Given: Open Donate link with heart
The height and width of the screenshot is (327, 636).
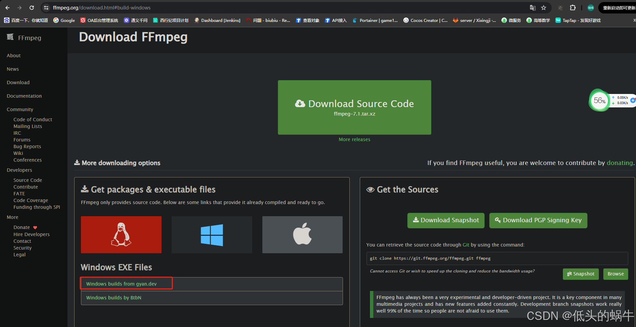Looking at the screenshot, I should [x=25, y=227].
